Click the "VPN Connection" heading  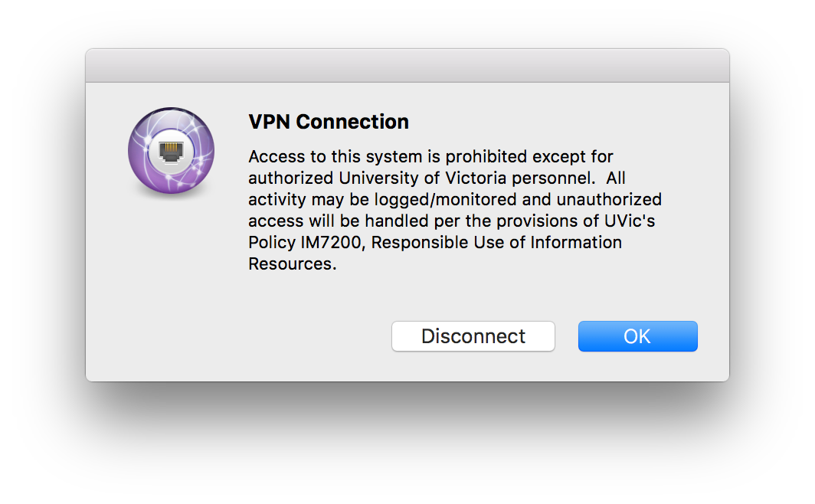(329, 122)
